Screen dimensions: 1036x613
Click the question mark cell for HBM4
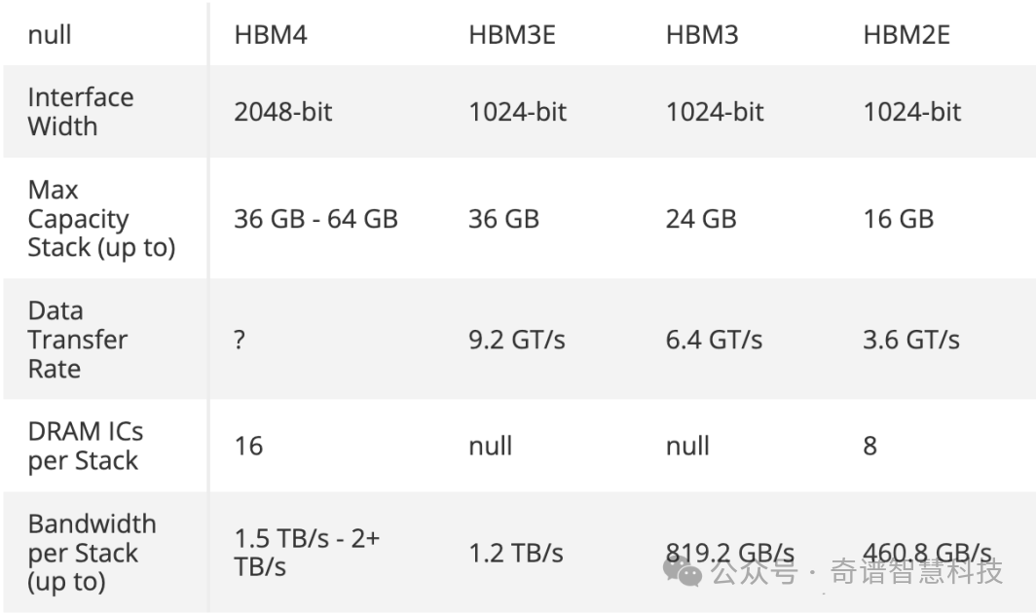pos(240,340)
